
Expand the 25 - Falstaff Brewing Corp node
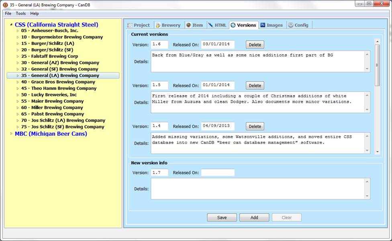pyautogui.click(x=18, y=56)
